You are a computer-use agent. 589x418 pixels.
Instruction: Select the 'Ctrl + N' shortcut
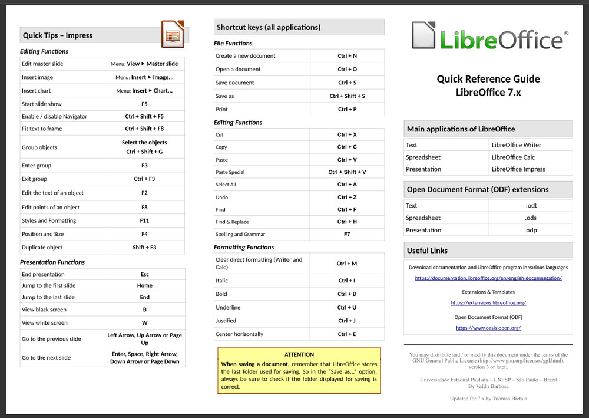347,55
